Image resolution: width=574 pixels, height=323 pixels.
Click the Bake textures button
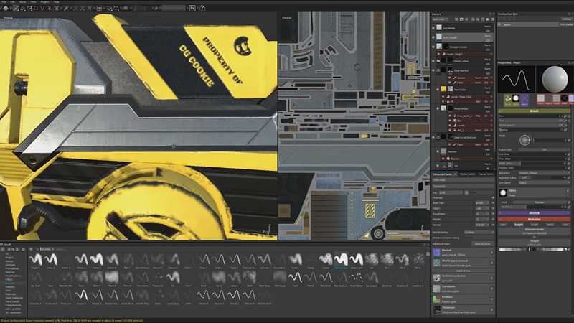point(482,244)
